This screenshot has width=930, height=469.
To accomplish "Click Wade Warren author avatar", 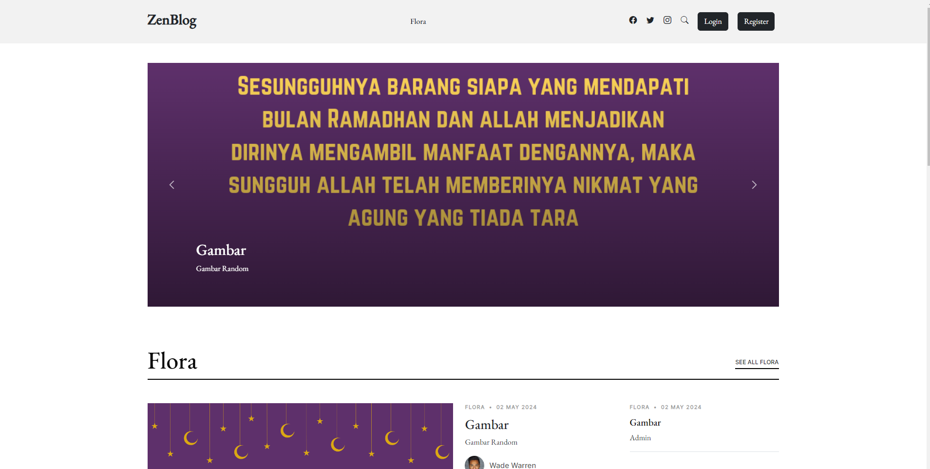I will tap(474, 463).
